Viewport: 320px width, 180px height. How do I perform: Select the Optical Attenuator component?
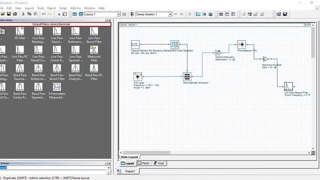click(x=217, y=53)
